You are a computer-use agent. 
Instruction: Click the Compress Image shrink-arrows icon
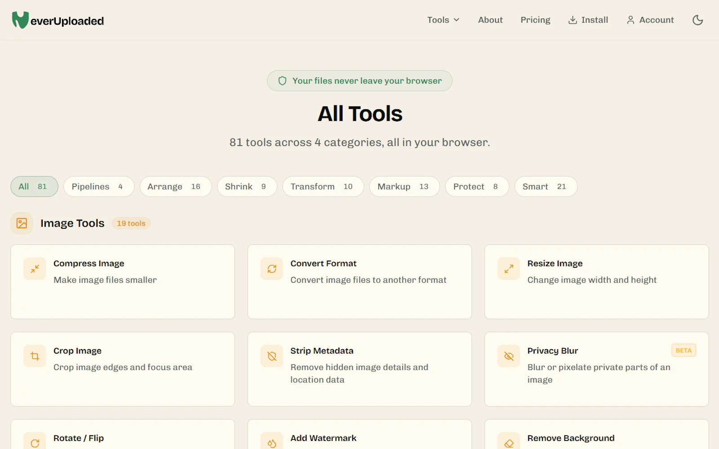tap(35, 269)
